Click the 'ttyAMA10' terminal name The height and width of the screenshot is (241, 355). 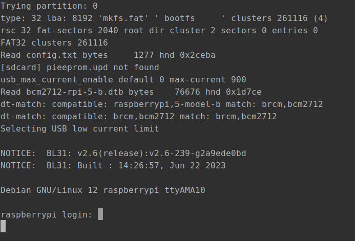coord(185,190)
